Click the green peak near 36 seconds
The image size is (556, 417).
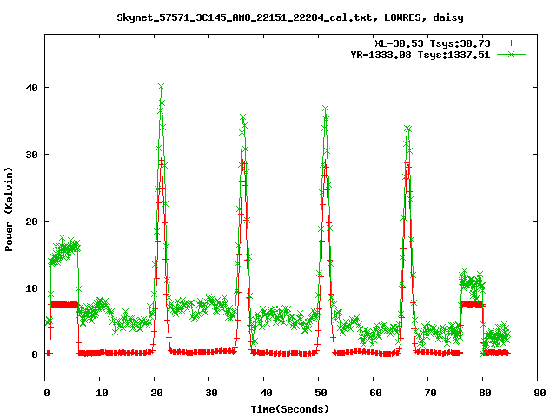click(x=243, y=117)
